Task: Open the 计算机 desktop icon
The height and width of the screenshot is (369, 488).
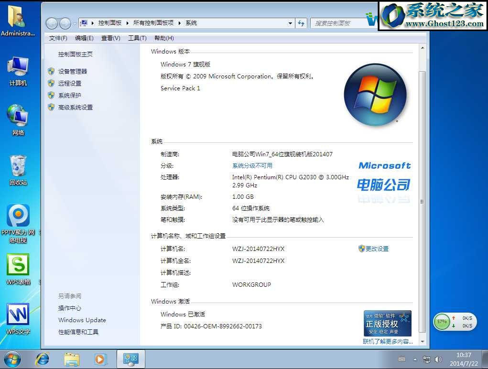Action: click(18, 71)
